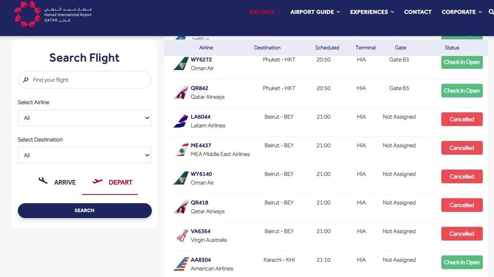Click the magnifier icon in Find your flight

26,80
